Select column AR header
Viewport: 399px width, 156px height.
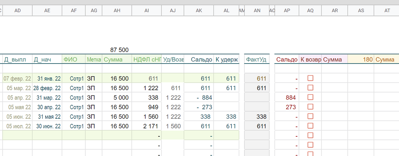335,11
